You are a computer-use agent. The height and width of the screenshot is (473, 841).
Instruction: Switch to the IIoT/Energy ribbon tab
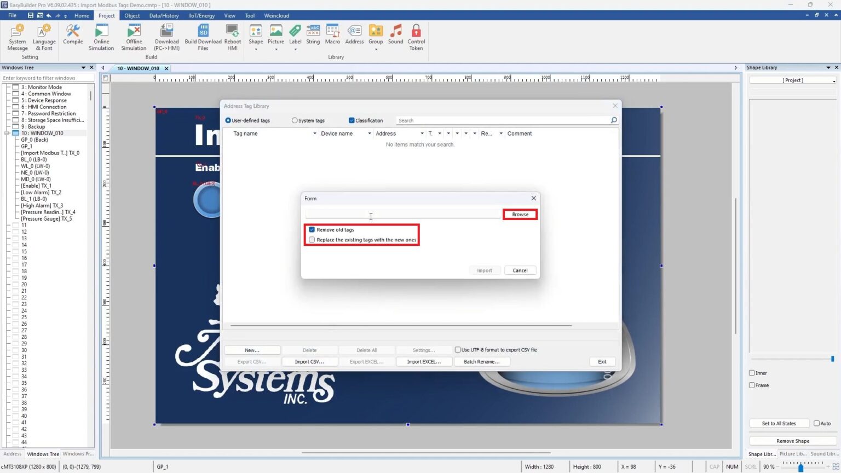tap(201, 15)
